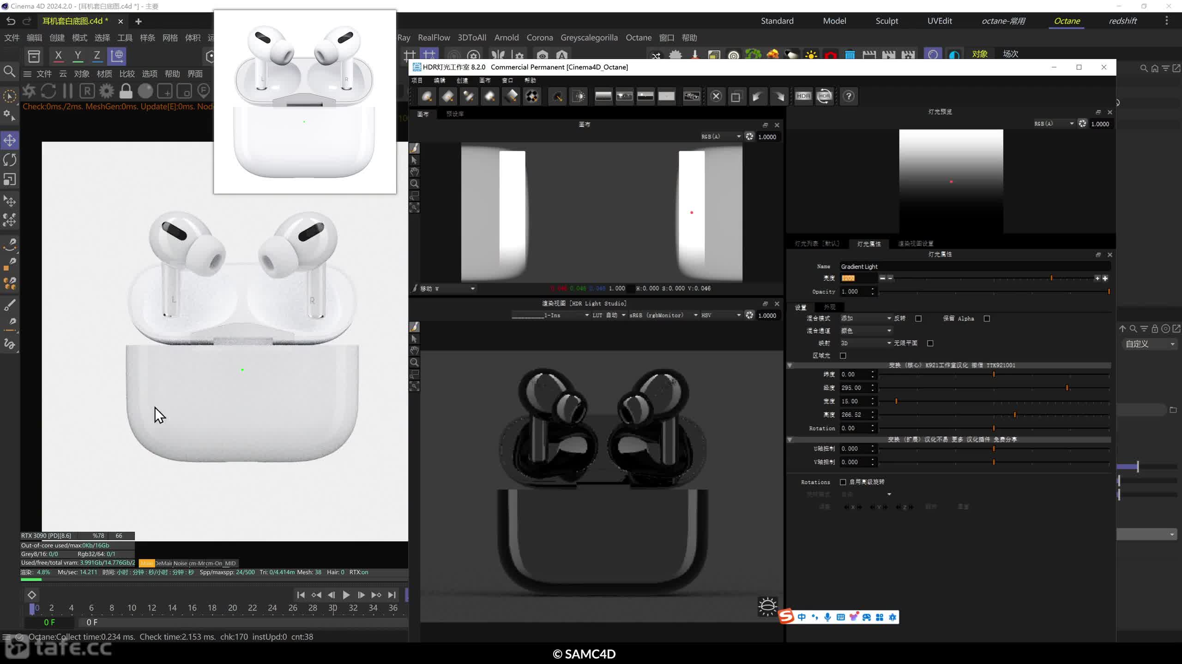Open the 创建 menu in HDR Light Studio
This screenshot has width=1182, height=664.
coord(462,80)
